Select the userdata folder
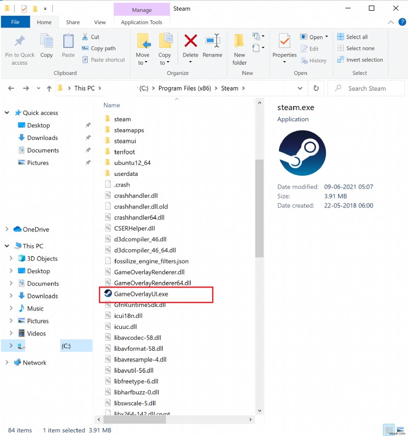Viewport: 408px width, 436px height. [125, 174]
